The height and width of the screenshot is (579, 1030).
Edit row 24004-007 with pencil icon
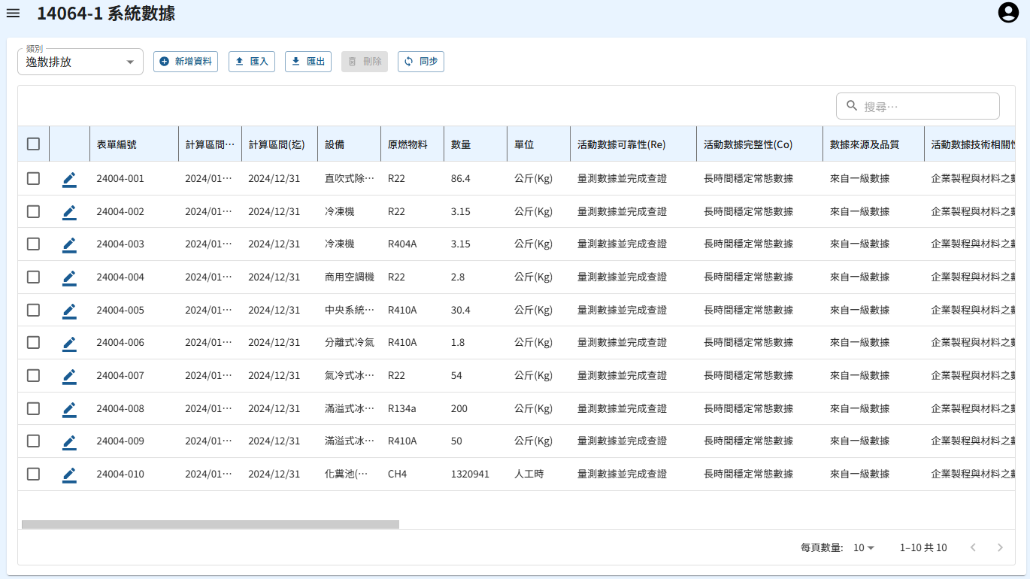(x=69, y=376)
